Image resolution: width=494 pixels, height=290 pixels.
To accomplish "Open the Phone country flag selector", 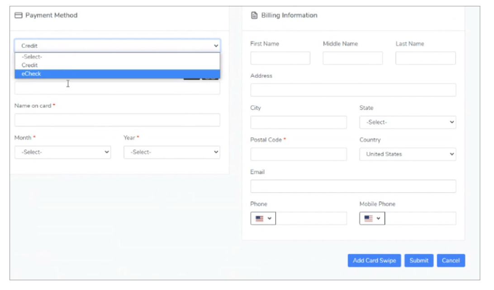I will tap(263, 218).
